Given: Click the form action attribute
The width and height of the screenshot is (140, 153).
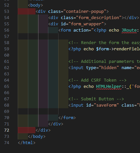Looking at the screenshot, I should point(81,30).
